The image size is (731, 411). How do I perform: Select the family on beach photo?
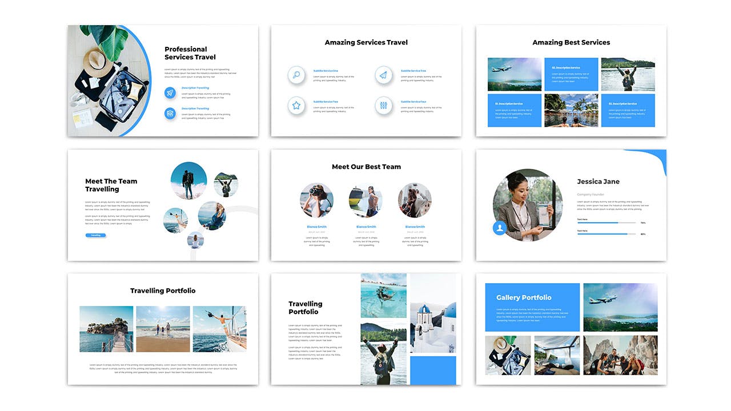tap(163, 329)
